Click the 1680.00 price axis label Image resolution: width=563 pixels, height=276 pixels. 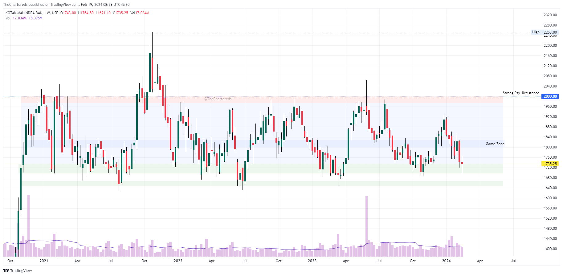550,178
